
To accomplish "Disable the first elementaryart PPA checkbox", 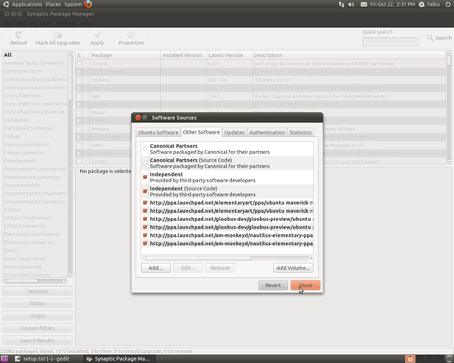I will [x=144, y=203].
